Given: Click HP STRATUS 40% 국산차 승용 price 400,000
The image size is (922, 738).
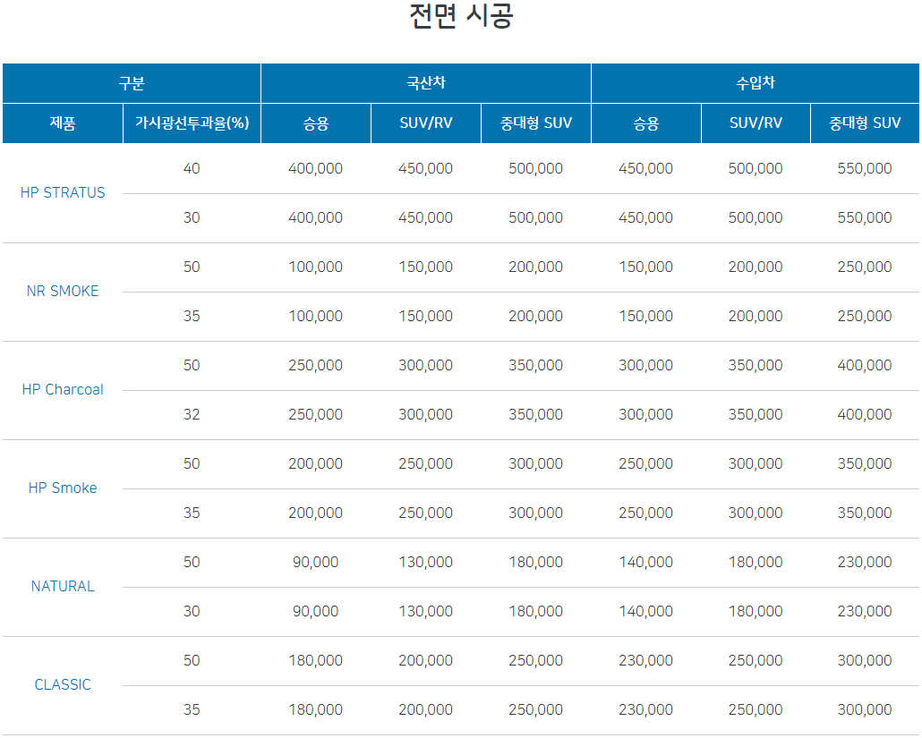Looking at the screenshot, I should (316, 169).
